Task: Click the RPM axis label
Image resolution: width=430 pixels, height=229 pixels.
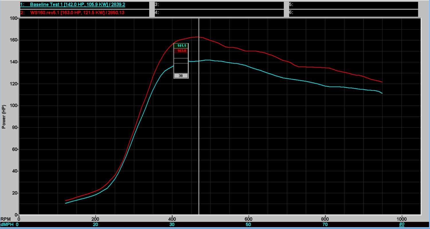Action: [x=6, y=218]
